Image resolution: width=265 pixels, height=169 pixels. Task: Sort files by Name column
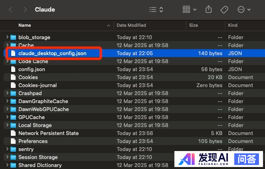(24, 25)
